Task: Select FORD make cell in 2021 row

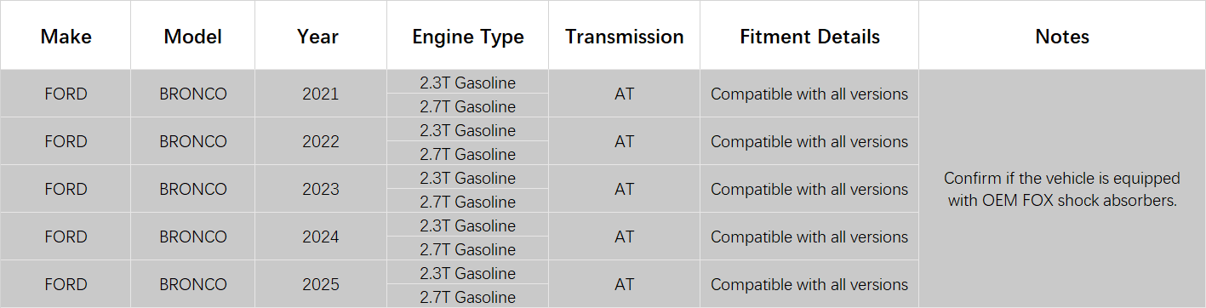Action: point(66,94)
